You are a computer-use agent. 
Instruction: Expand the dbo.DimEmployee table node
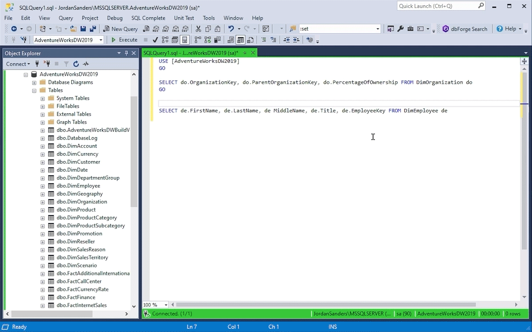point(43,186)
